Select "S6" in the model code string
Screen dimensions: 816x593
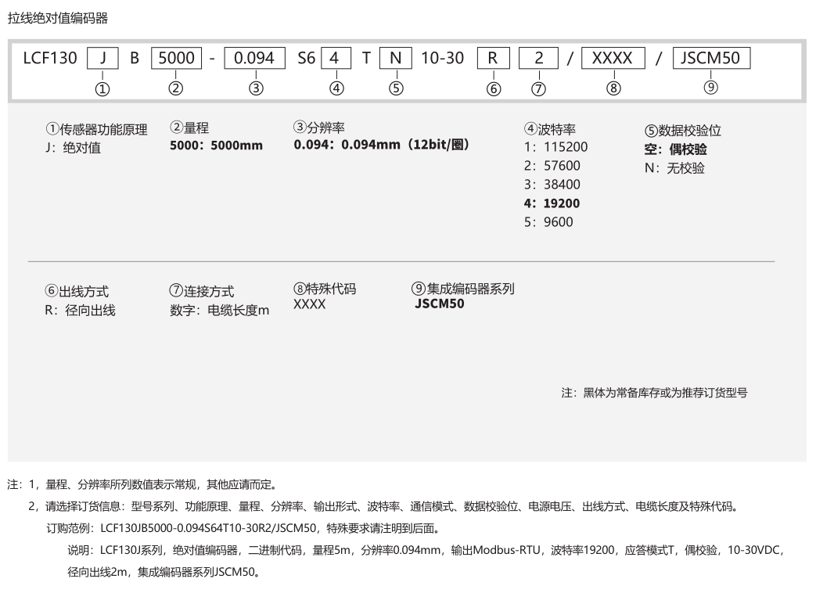307,58
